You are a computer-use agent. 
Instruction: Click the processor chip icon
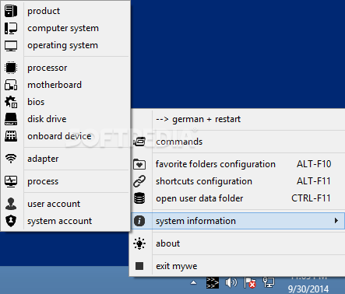(x=11, y=68)
